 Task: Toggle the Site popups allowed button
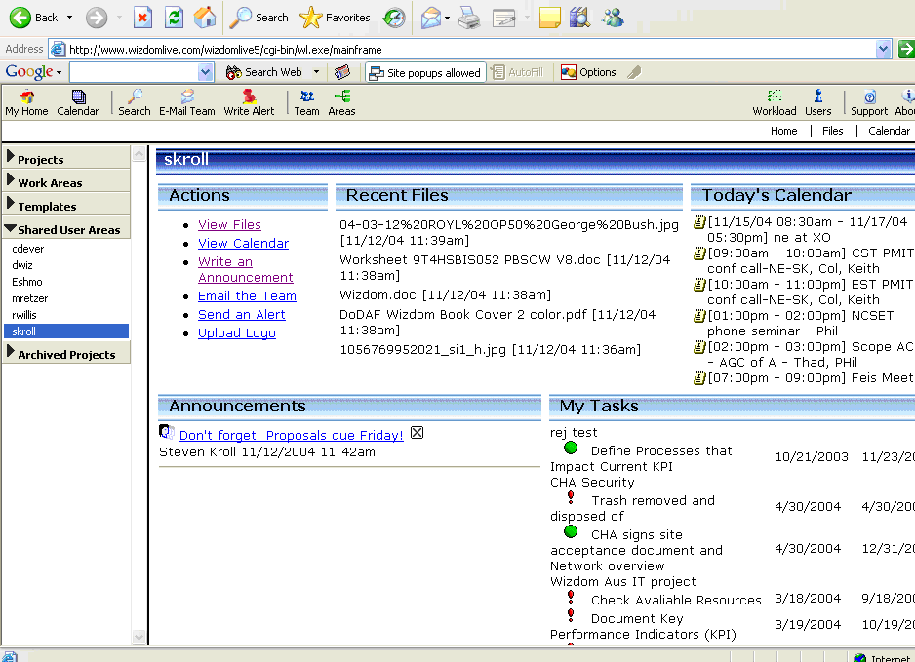tap(425, 72)
